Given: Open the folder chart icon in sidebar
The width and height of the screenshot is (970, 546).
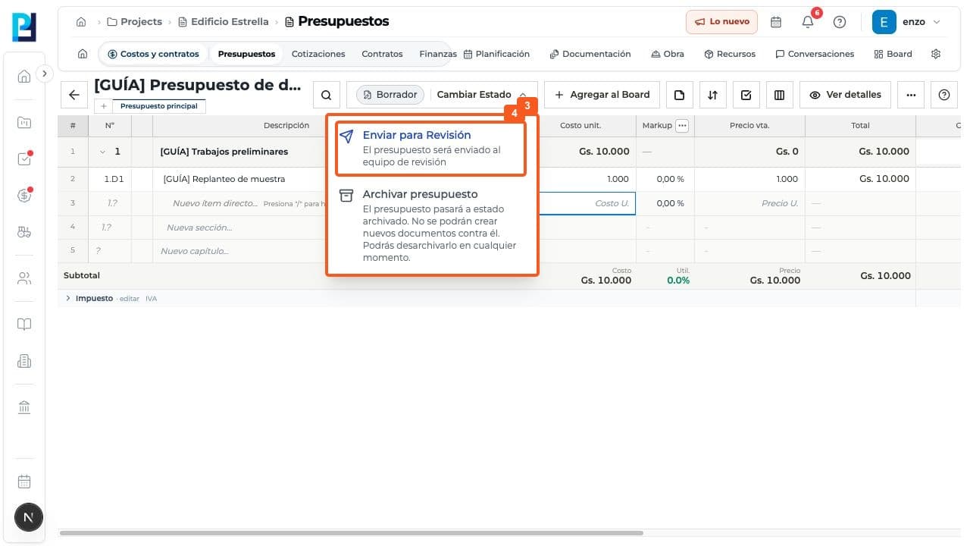Looking at the screenshot, I should coord(24,122).
